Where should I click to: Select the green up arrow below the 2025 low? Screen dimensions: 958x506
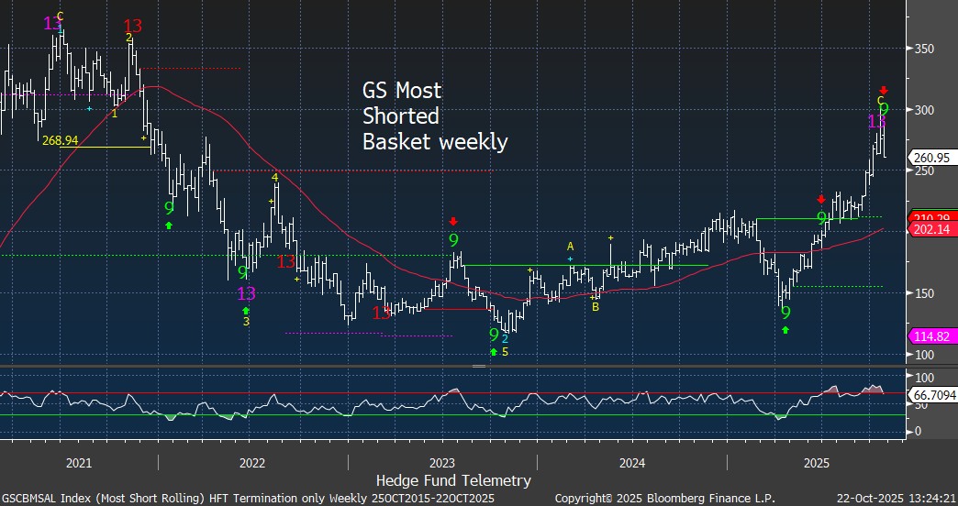point(785,328)
